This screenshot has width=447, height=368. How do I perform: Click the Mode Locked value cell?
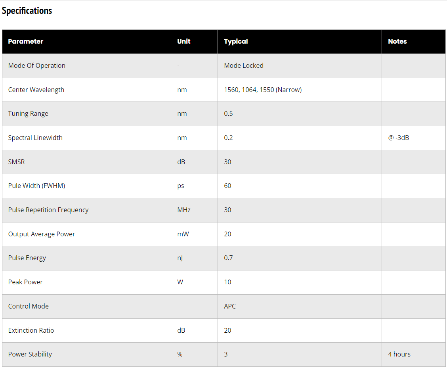(x=244, y=65)
